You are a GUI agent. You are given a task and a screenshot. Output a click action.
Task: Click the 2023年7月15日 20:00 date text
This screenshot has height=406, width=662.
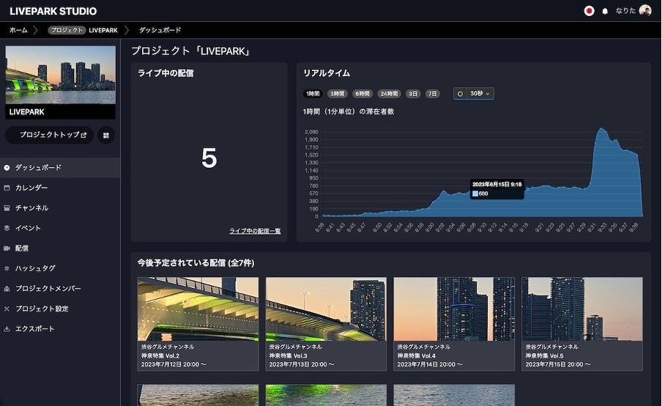point(558,364)
